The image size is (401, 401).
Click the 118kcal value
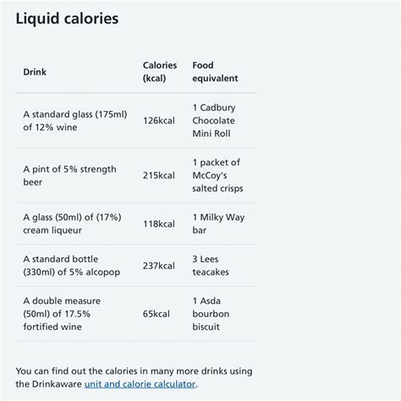click(159, 224)
